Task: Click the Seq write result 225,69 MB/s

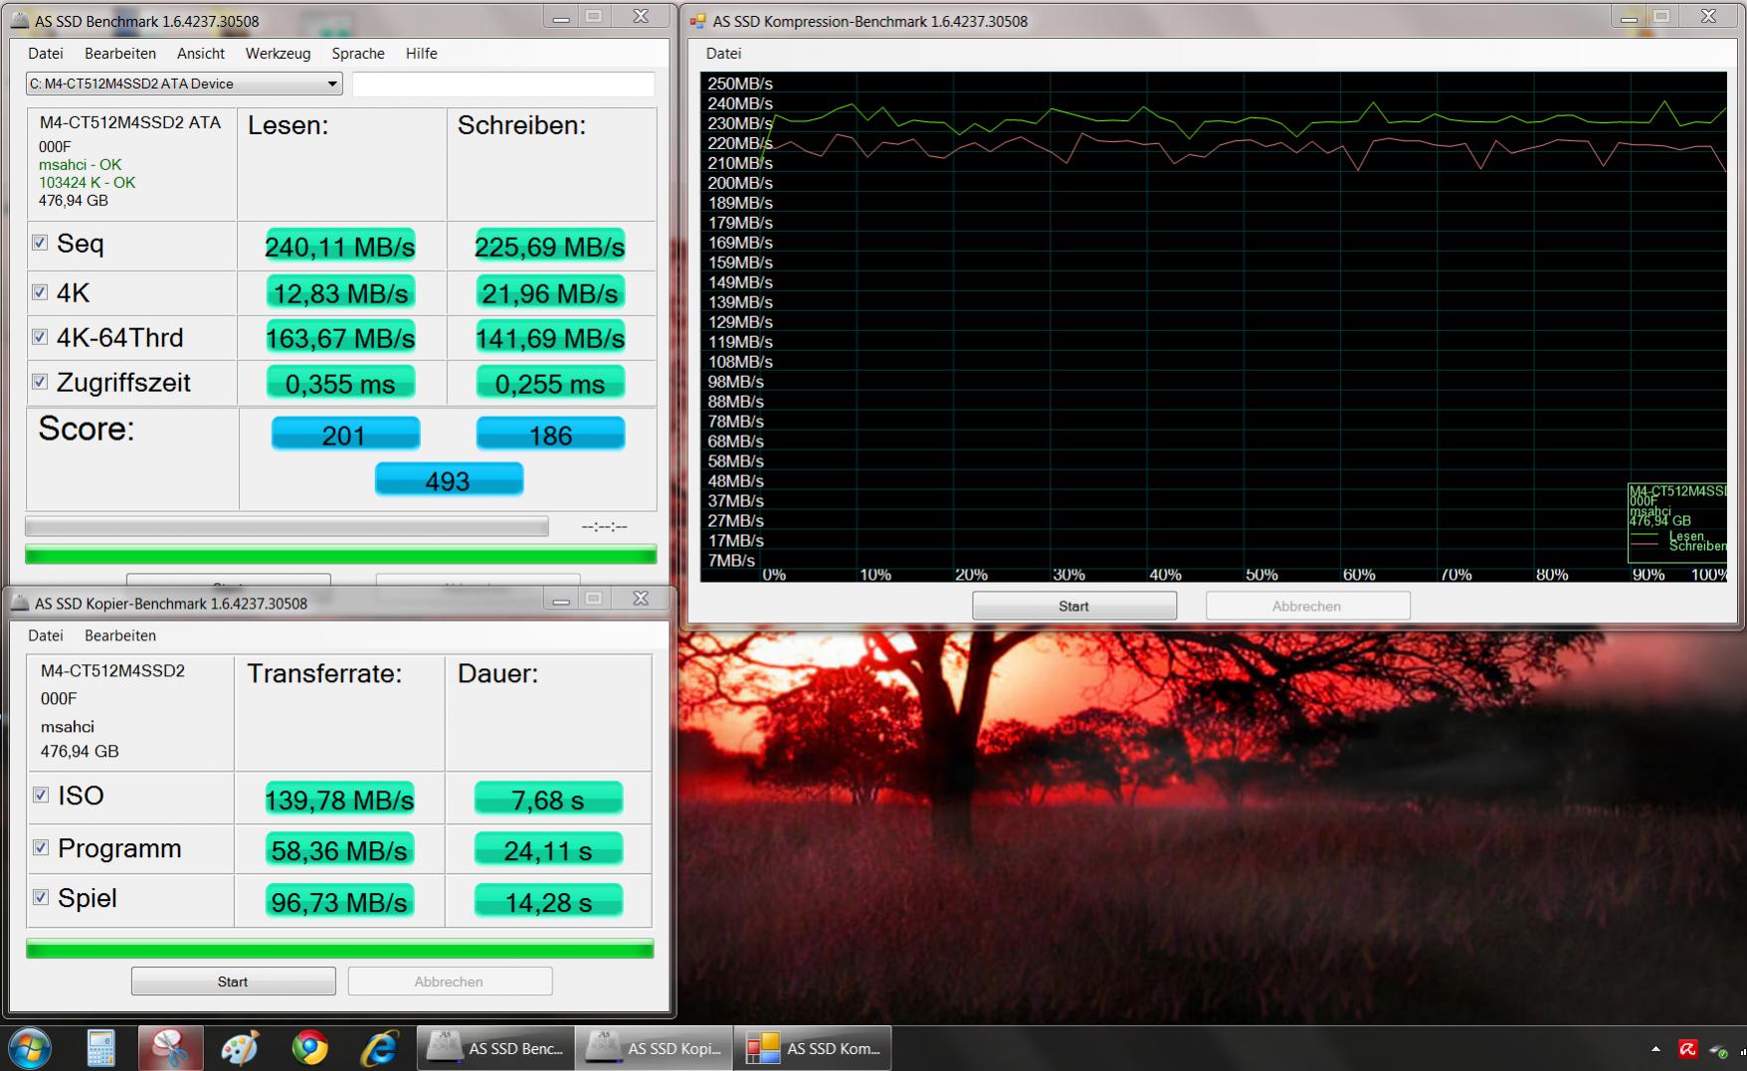Action: (x=550, y=247)
